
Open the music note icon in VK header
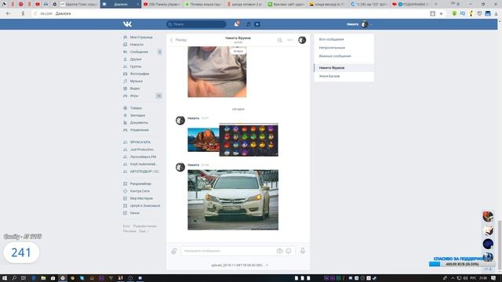pyautogui.click(x=248, y=24)
